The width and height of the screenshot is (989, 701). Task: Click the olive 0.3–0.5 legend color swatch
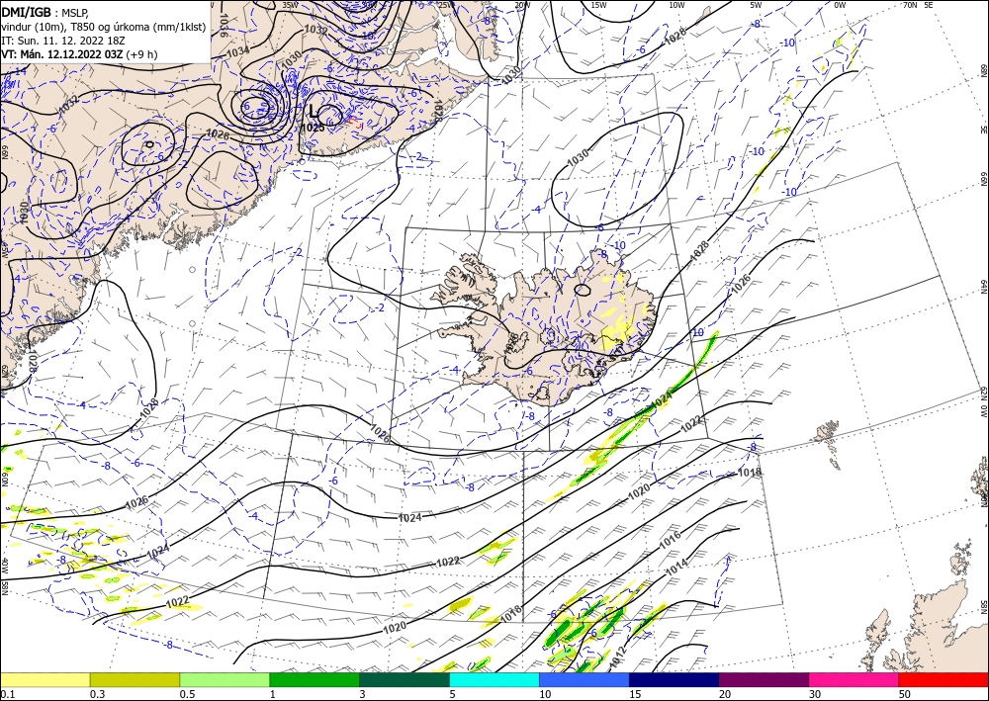[x=135, y=679]
